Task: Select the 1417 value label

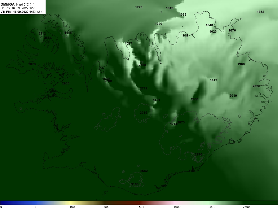Action: 214,80
